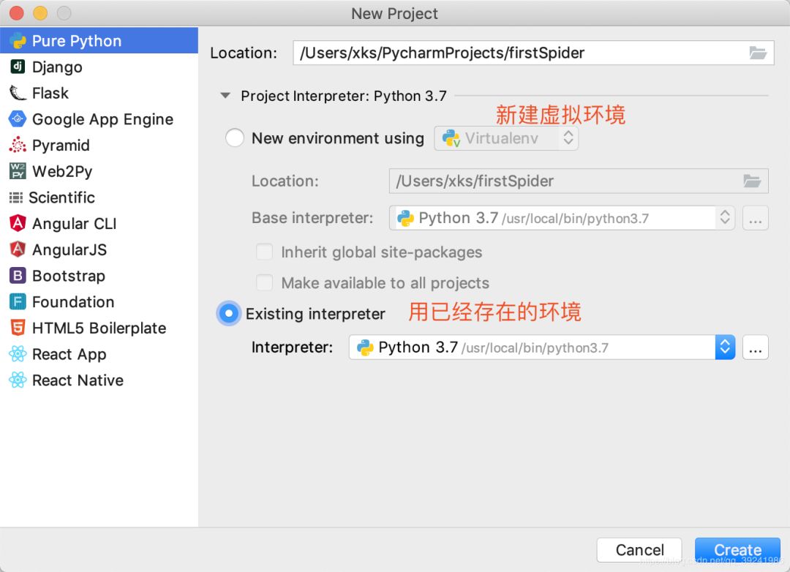Select Pure Python project type

pyautogui.click(x=99, y=41)
